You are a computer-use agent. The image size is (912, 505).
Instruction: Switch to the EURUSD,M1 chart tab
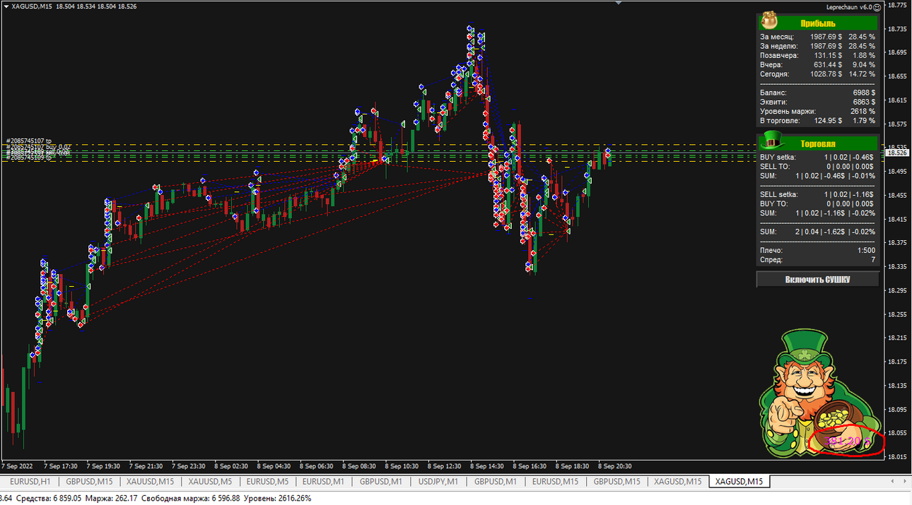click(x=323, y=482)
